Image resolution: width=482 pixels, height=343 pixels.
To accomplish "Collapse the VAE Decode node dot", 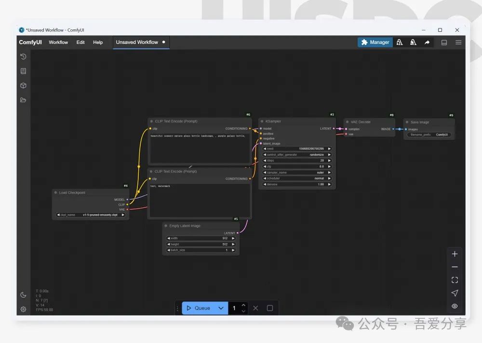I will [x=348, y=122].
